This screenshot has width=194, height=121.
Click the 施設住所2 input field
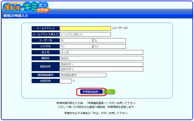102,69
